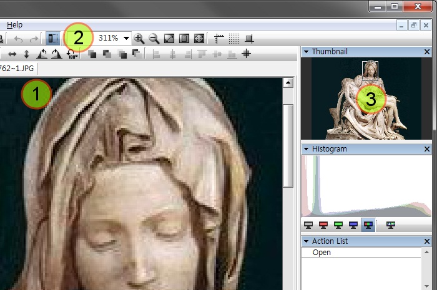Screen dimensions: 437x290
Task: Click the Zoom Out magnifier icon
Action: (154, 39)
